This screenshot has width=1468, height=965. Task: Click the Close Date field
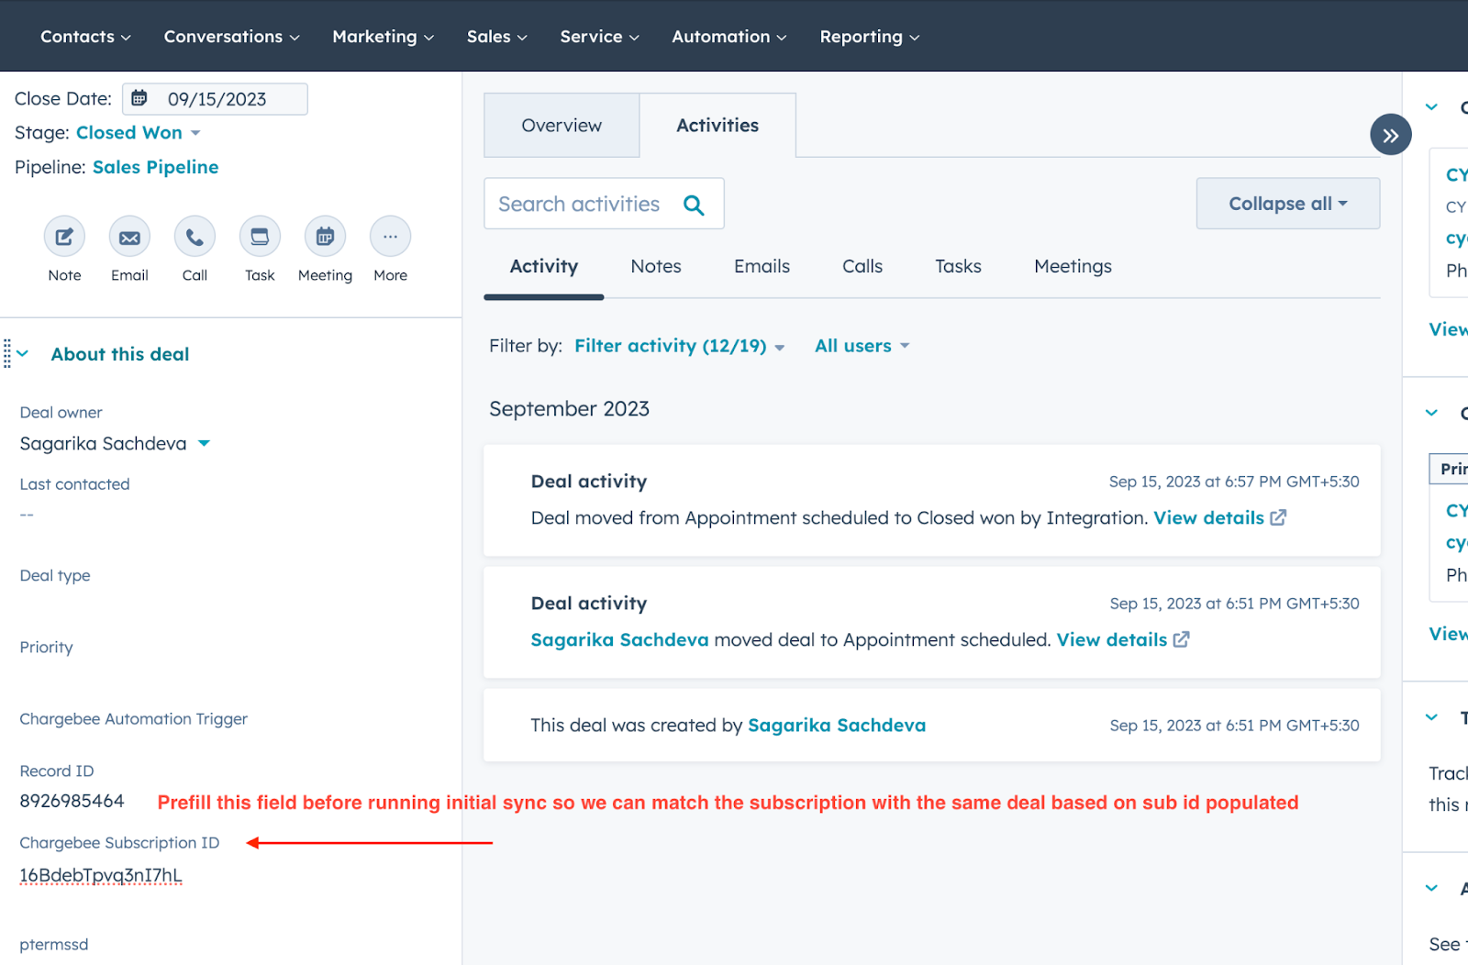pyautogui.click(x=216, y=99)
